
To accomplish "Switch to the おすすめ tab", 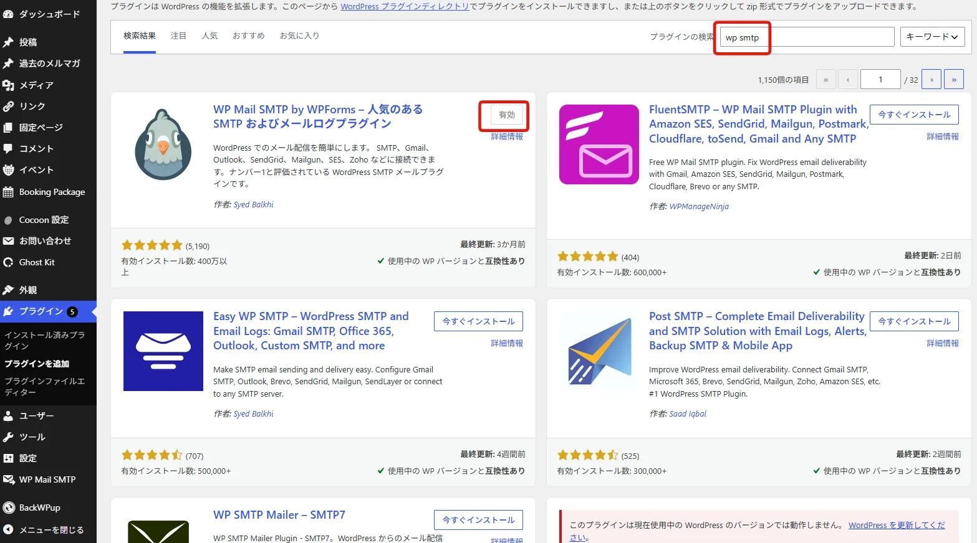I will [249, 36].
